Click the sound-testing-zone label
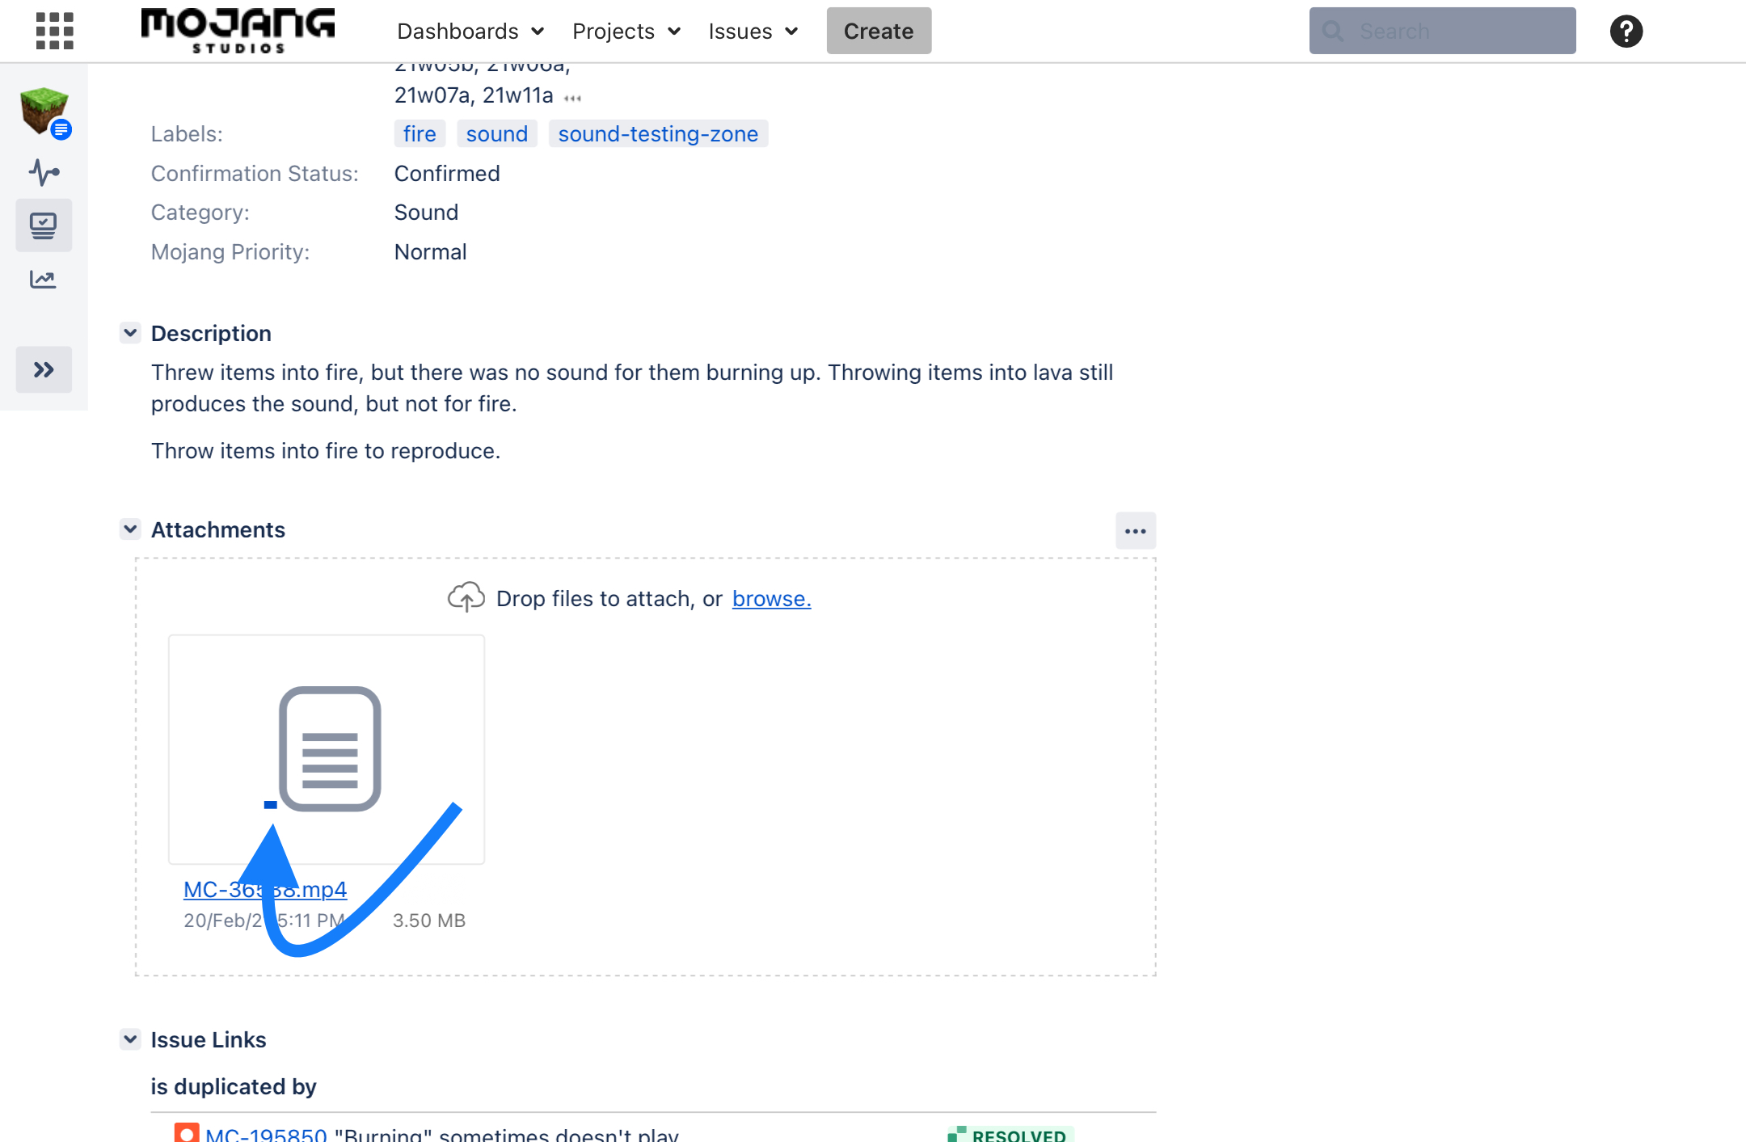Screen dimensions: 1746x1142 658,134
